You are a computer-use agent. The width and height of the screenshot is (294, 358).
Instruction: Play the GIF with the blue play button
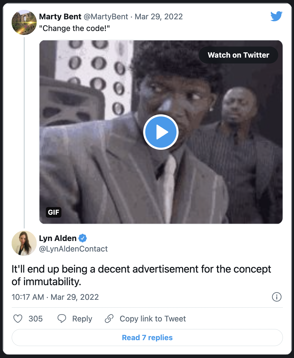pos(161,132)
